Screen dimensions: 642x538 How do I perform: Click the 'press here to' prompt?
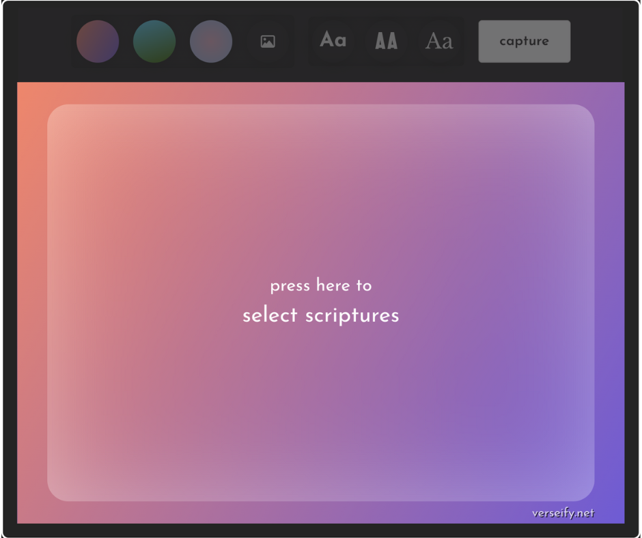(320, 285)
